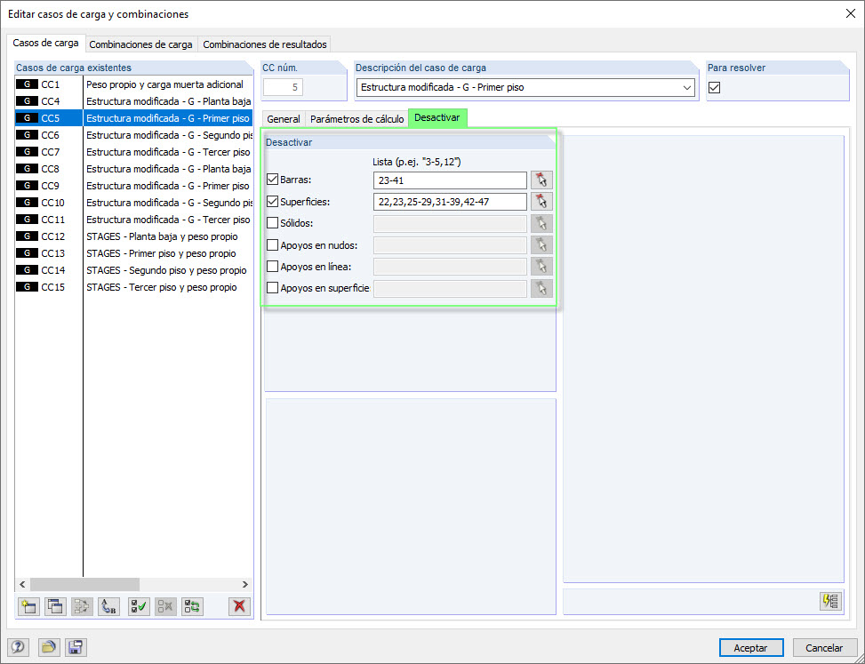Click the load case list scrollbar right arrow

click(x=245, y=585)
